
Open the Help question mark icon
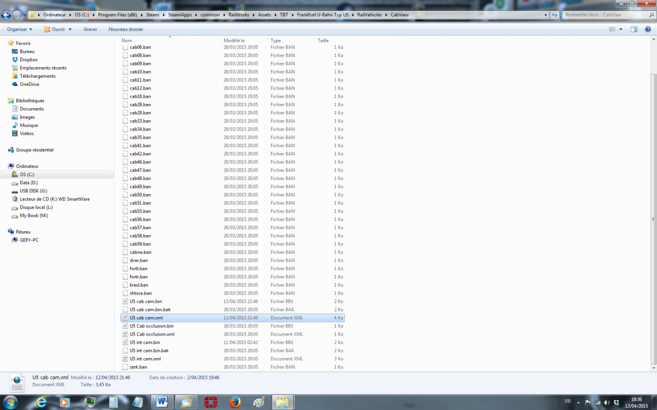tap(647, 29)
